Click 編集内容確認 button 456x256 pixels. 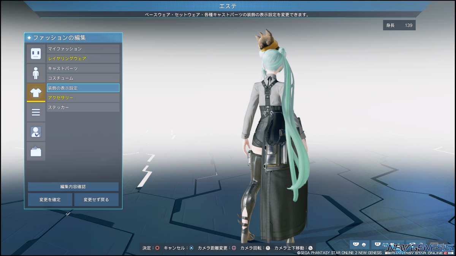coord(73,187)
